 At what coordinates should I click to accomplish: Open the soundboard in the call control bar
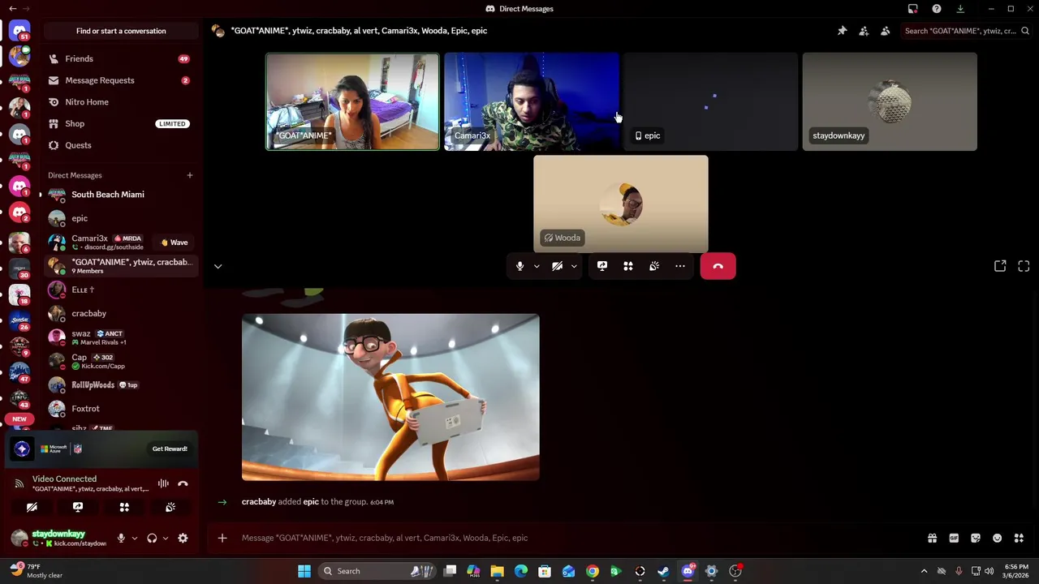(654, 266)
